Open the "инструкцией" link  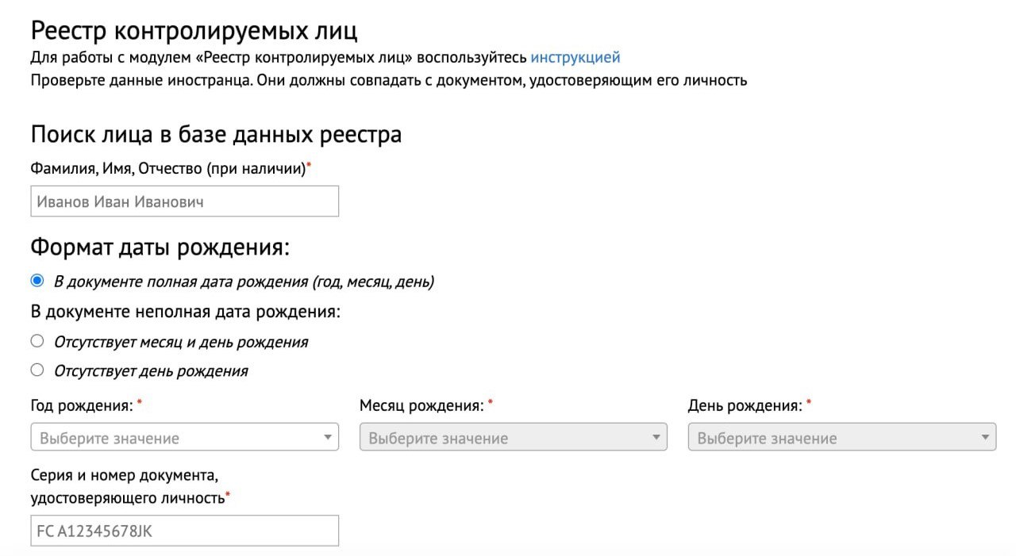[x=575, y=57]
